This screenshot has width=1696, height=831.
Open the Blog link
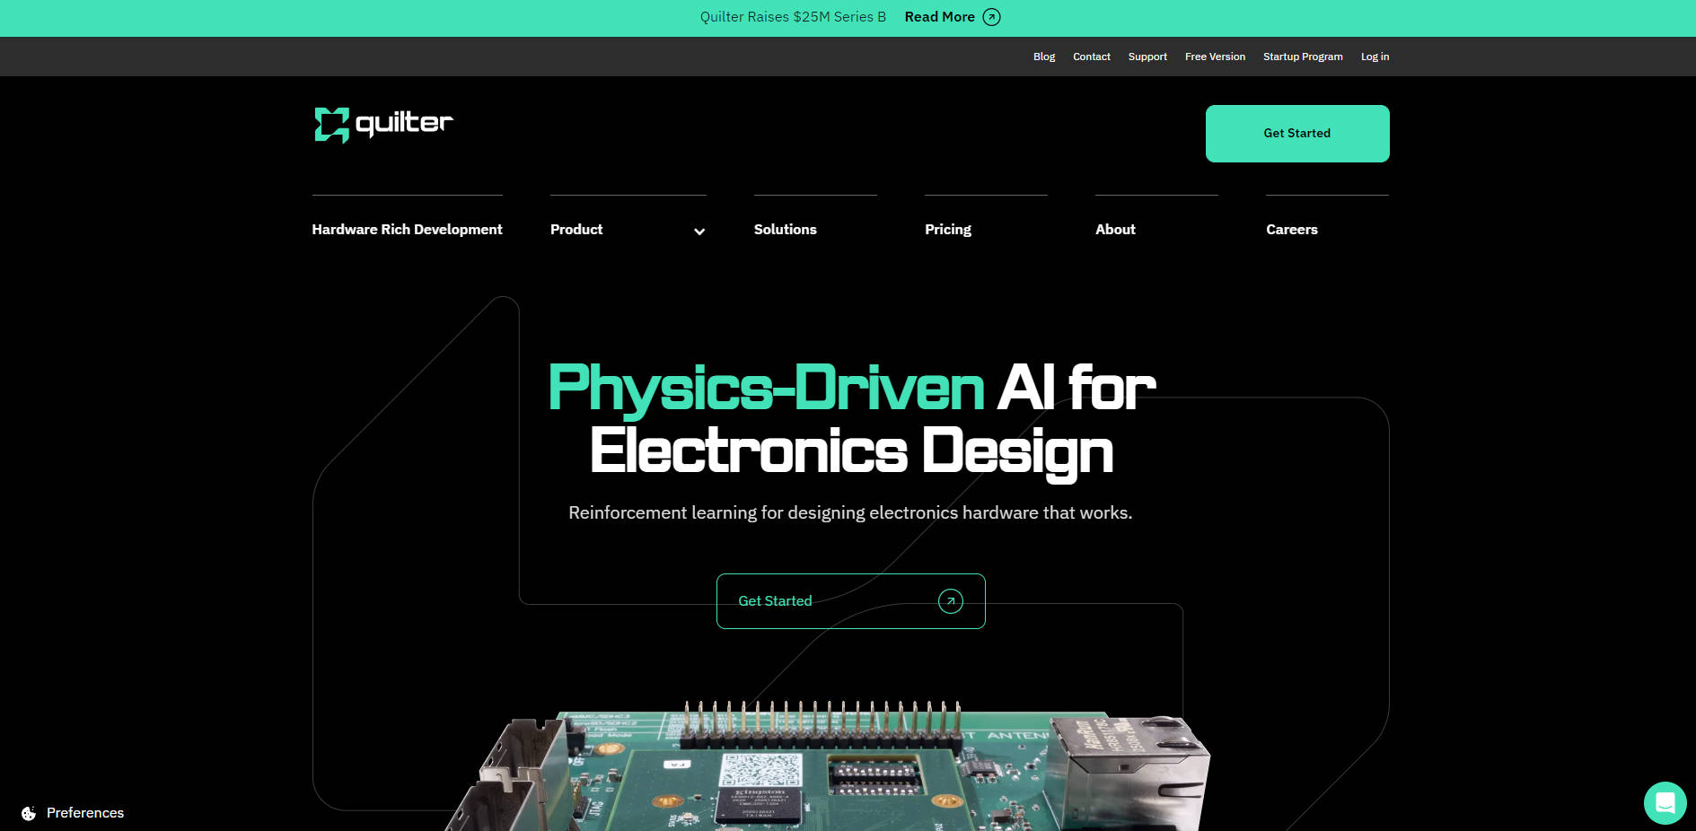1043,57
